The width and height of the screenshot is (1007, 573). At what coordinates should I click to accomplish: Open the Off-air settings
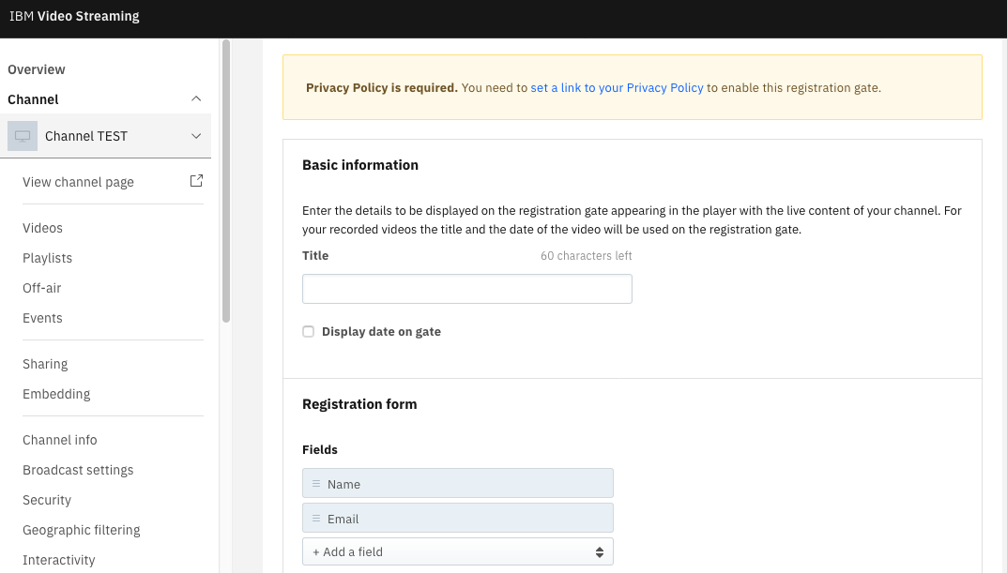pos(41,288)
